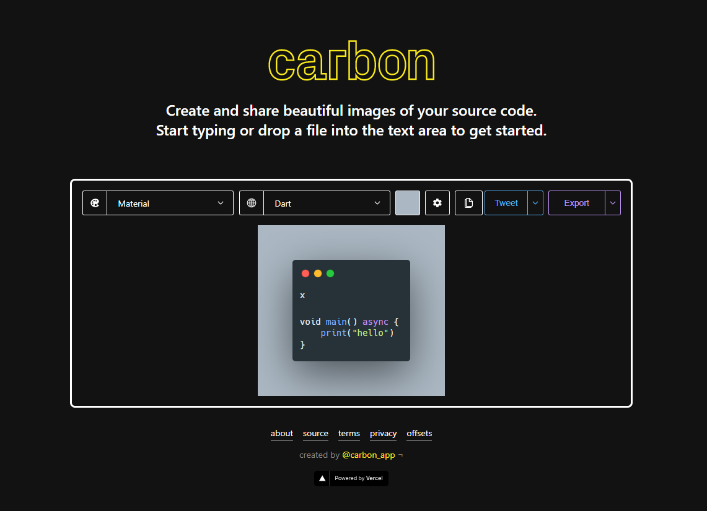Open the offsets link
The image size is (707, 511).
[x=419, y=434]
